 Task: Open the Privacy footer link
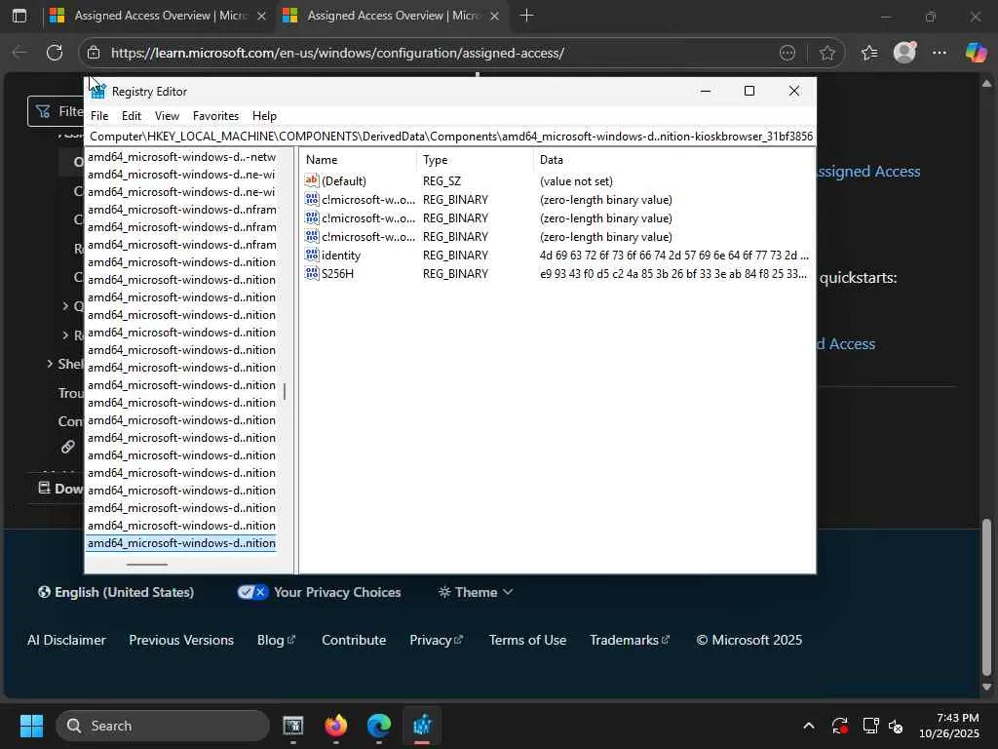click(x=436, y=640)
